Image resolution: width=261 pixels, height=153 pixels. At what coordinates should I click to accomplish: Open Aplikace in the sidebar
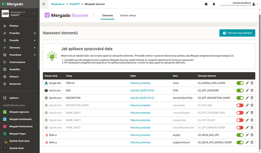point(14,98)
